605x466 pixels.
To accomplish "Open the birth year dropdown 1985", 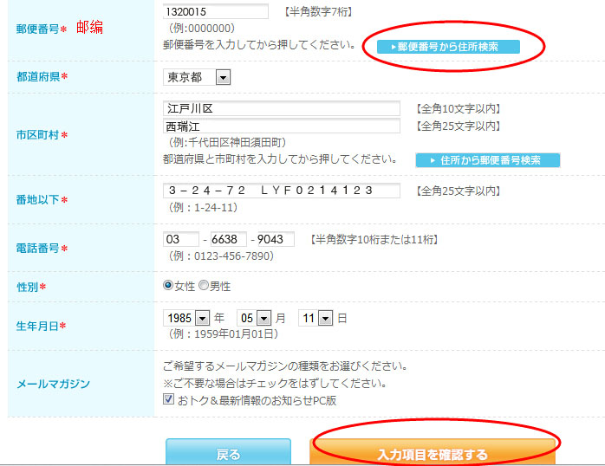I will (x=186, y=318).
